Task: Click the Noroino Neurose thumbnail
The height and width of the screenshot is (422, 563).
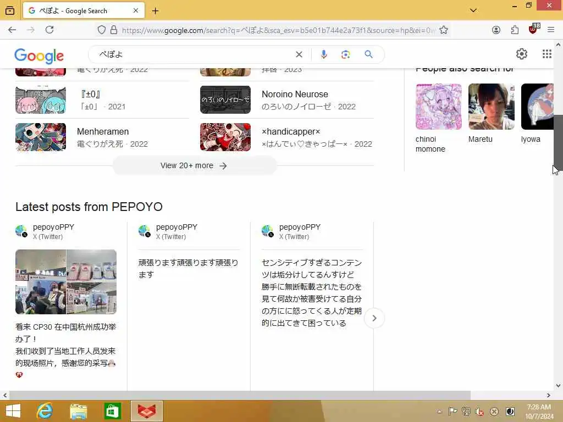Action: tap(225, 100)
